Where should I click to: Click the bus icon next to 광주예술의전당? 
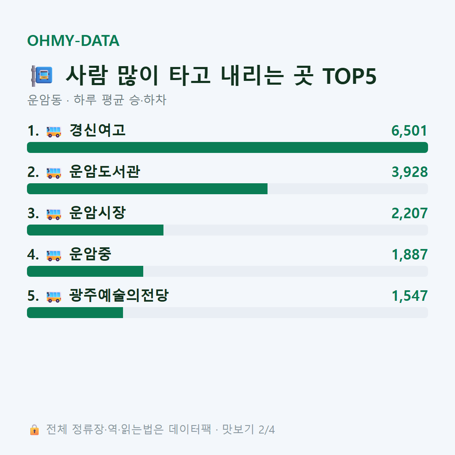tap(54, 297)
